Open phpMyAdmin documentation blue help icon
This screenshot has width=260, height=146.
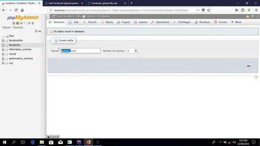(22, 23)
